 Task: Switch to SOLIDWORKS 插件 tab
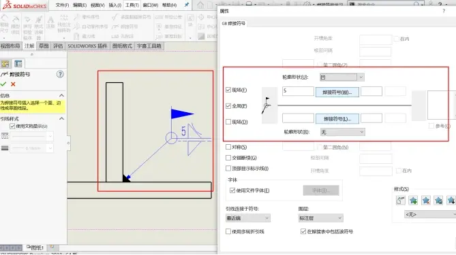(87, 46)
